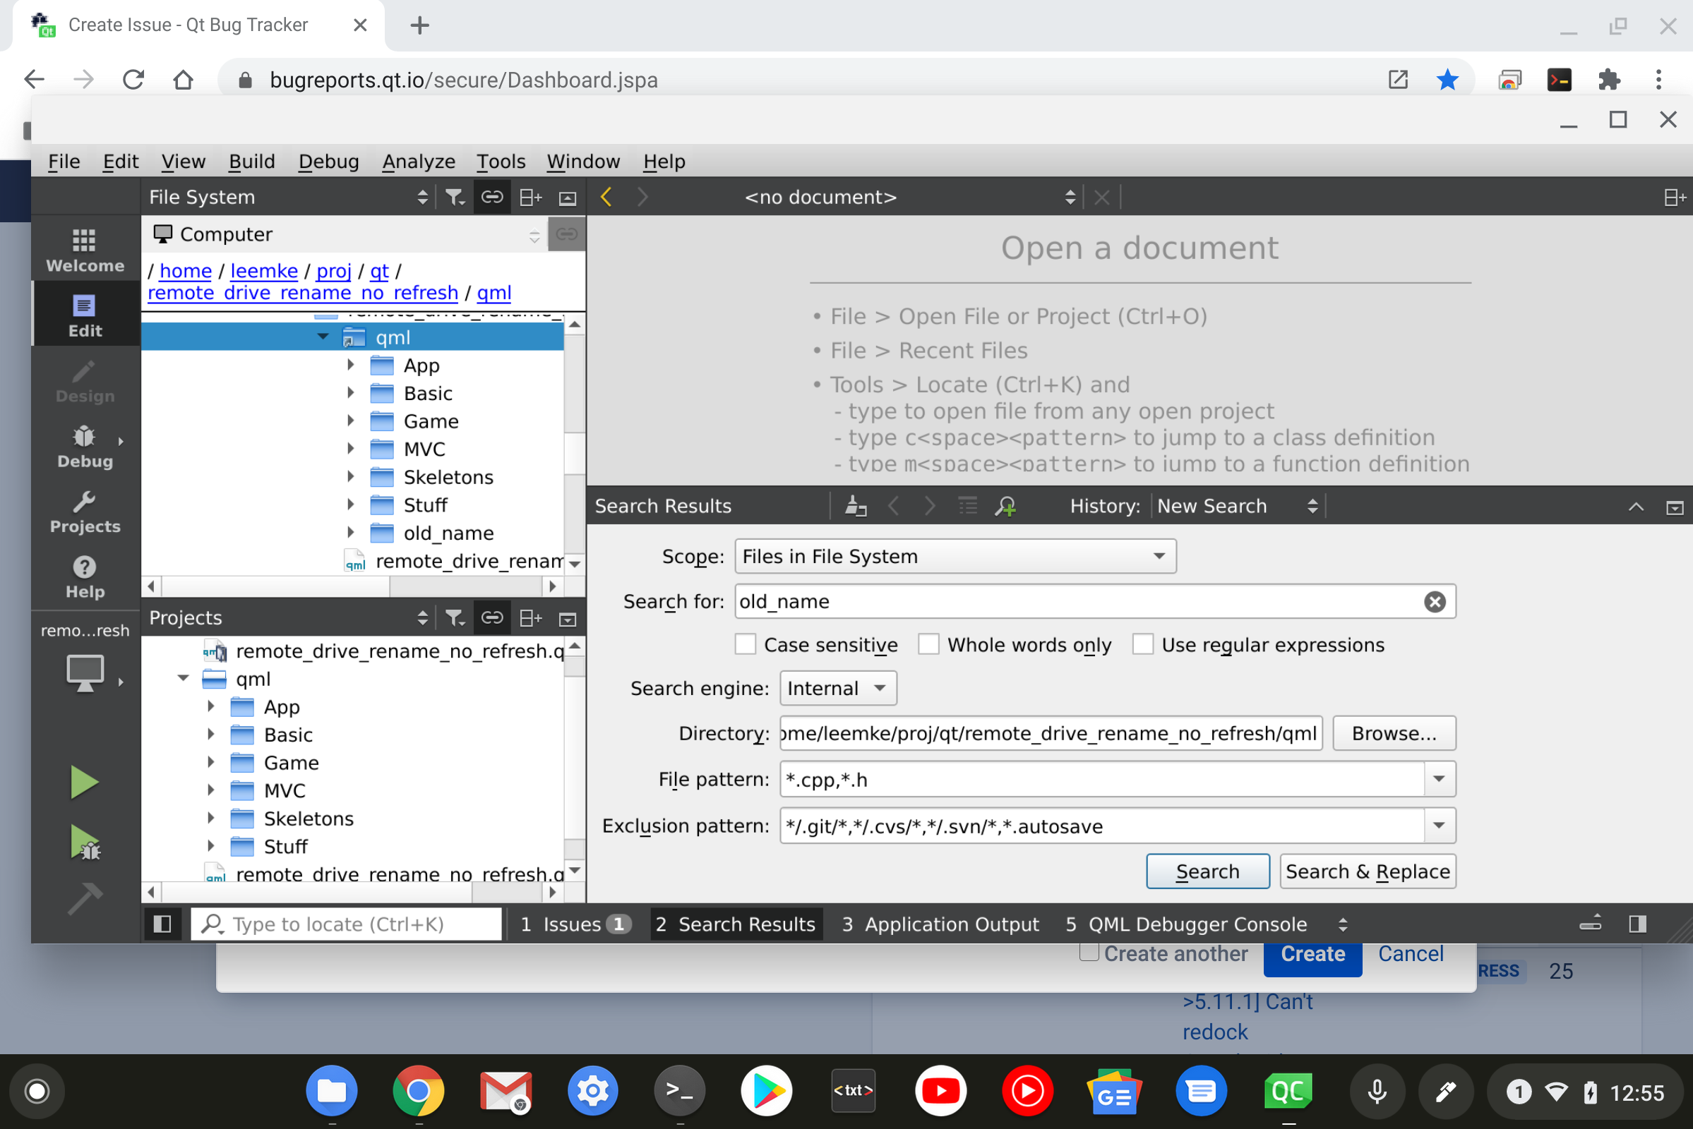Enable Case sensitive checkbox
The height and width of the screenshot is (1129, 1693).
(745, 644)
